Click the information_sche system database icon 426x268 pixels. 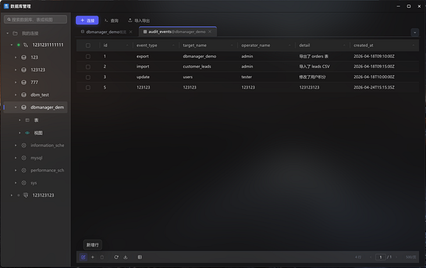(24, 145)
